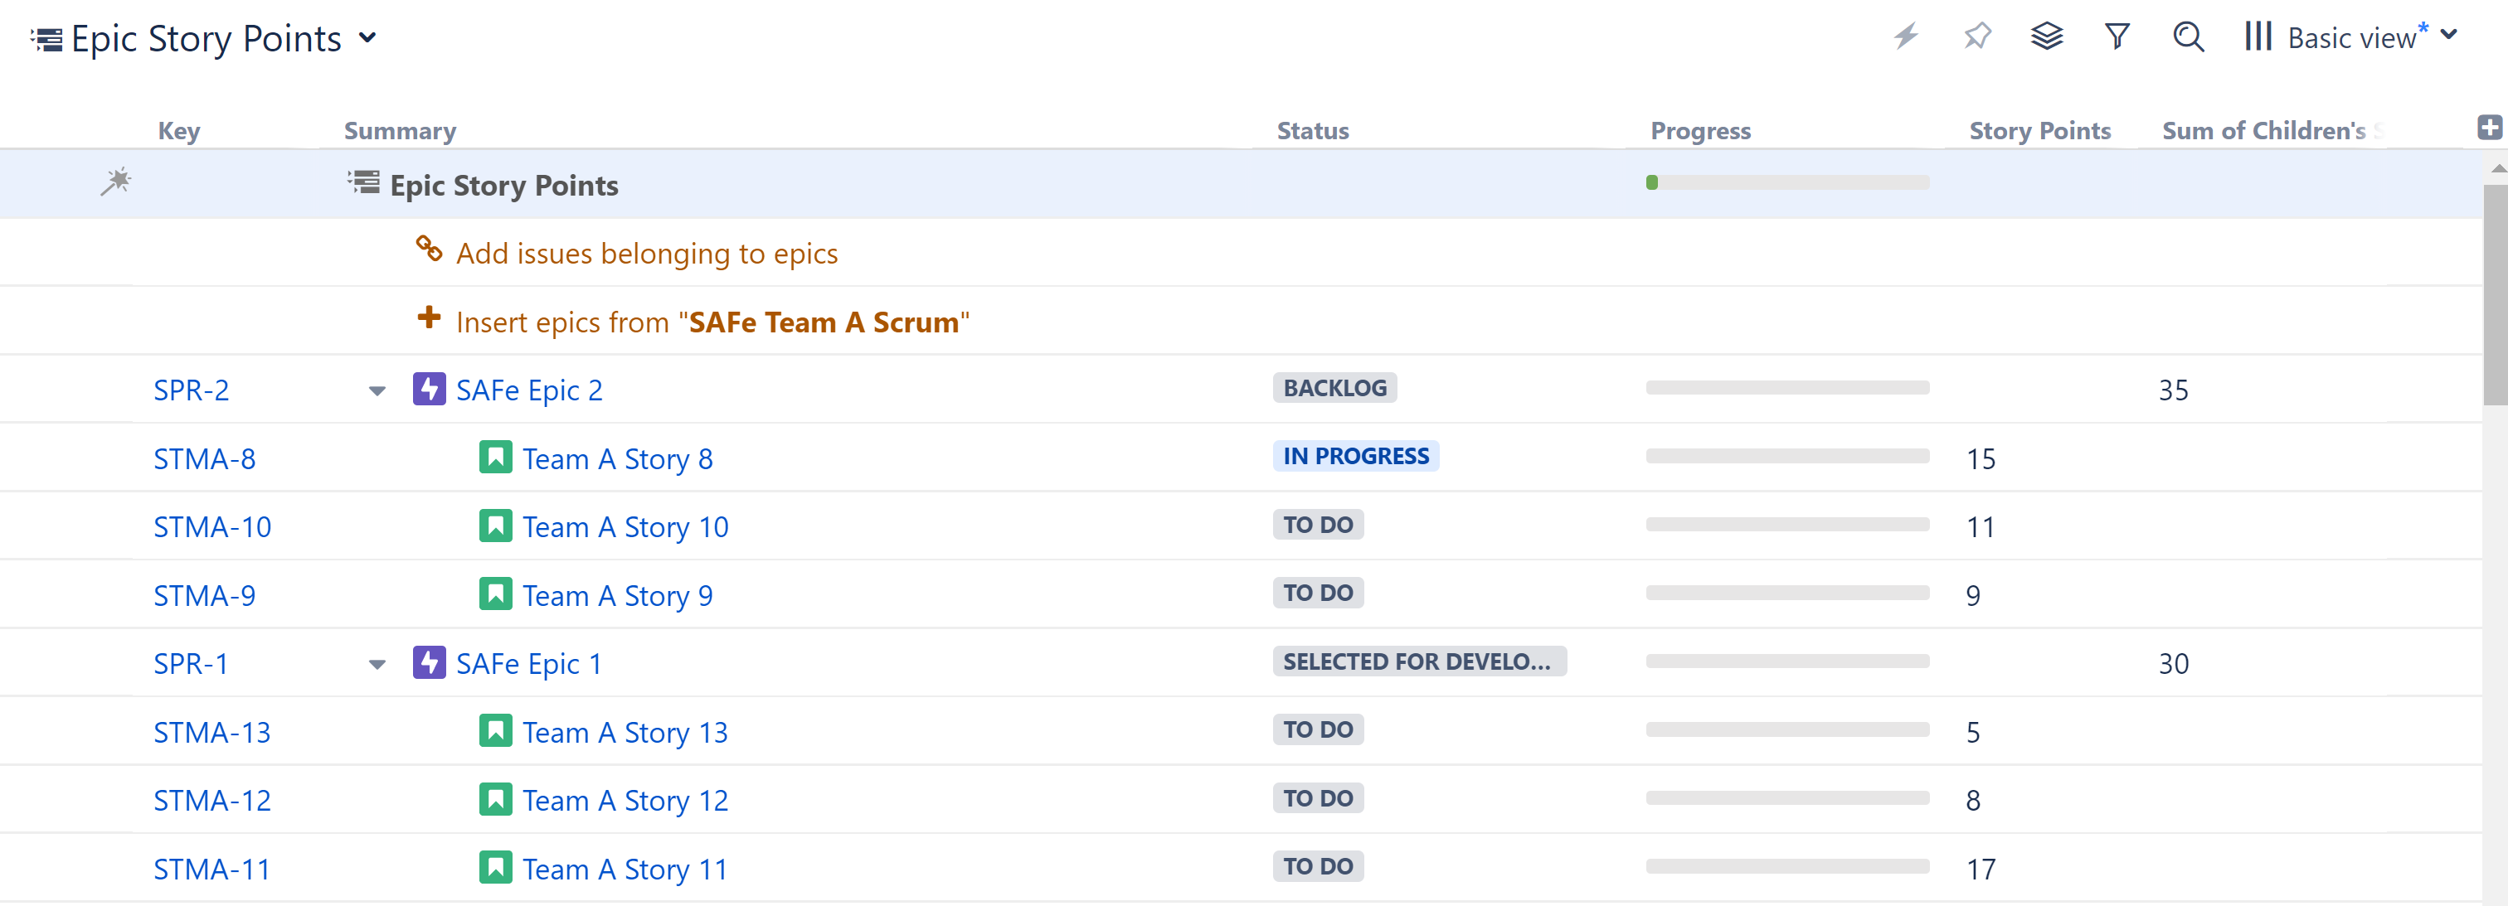Click the vertical scrollbar on right

click(2495, 292)
